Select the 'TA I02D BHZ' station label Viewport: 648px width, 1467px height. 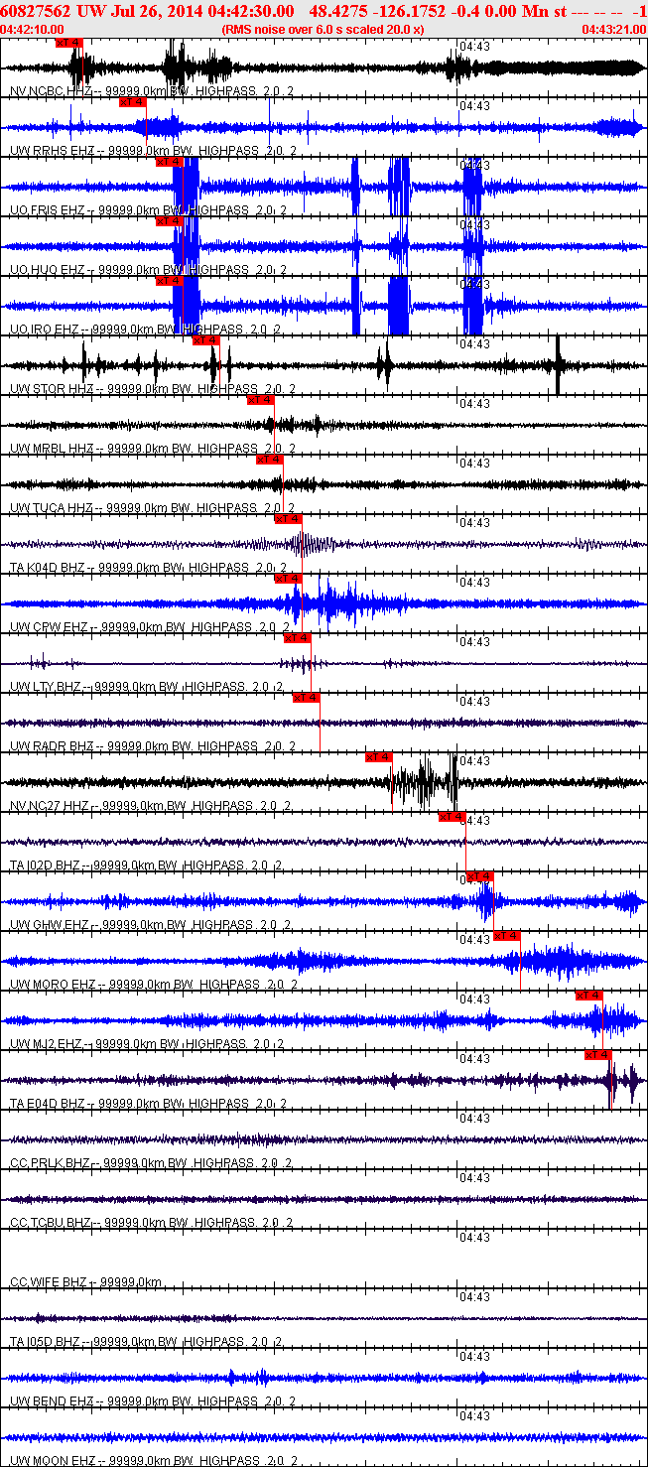[x=47, y=866]
